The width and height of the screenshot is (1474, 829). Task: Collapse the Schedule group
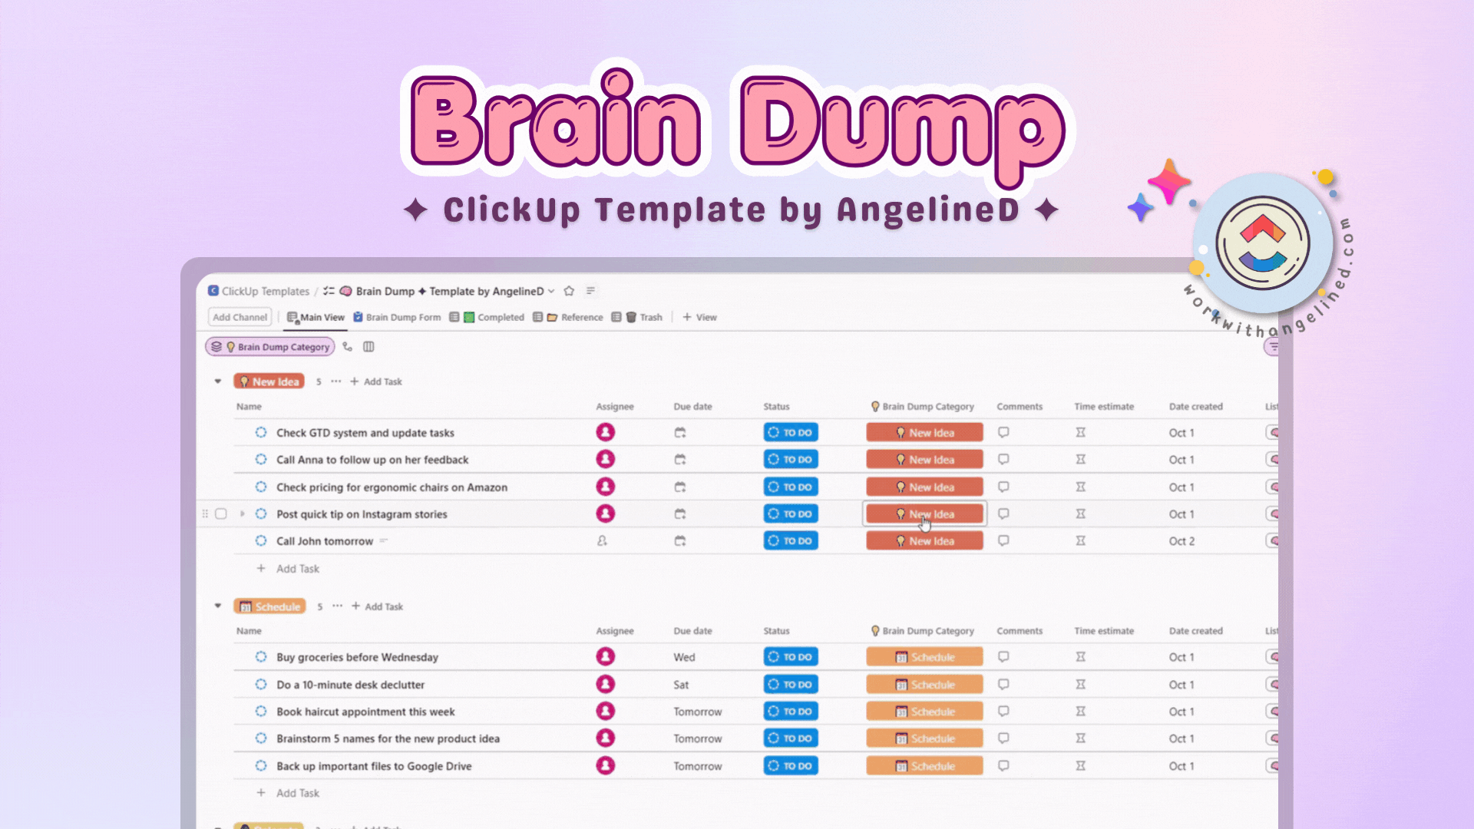(x=218, y=606)
